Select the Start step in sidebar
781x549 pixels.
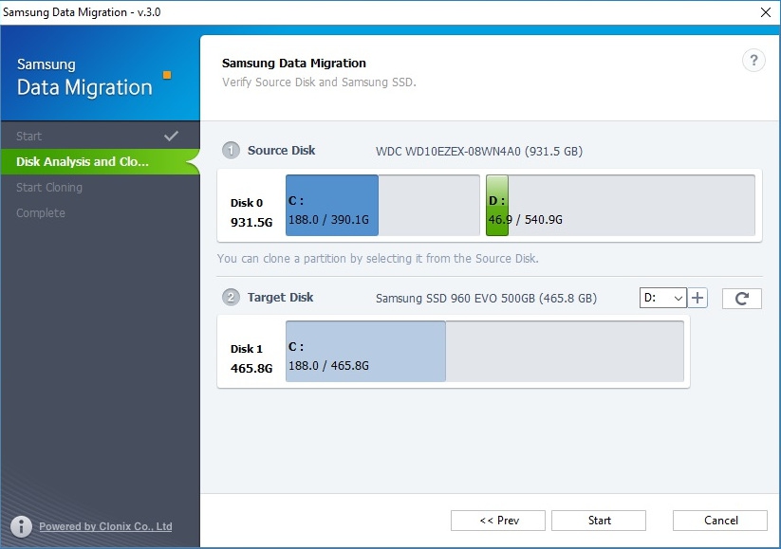pyautogui.click(x=100, y=136)
